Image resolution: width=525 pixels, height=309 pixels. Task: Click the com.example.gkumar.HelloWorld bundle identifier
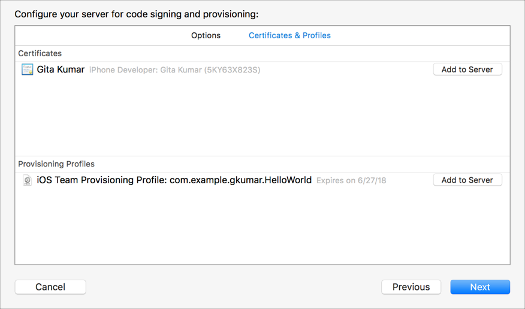coord(240,180)
